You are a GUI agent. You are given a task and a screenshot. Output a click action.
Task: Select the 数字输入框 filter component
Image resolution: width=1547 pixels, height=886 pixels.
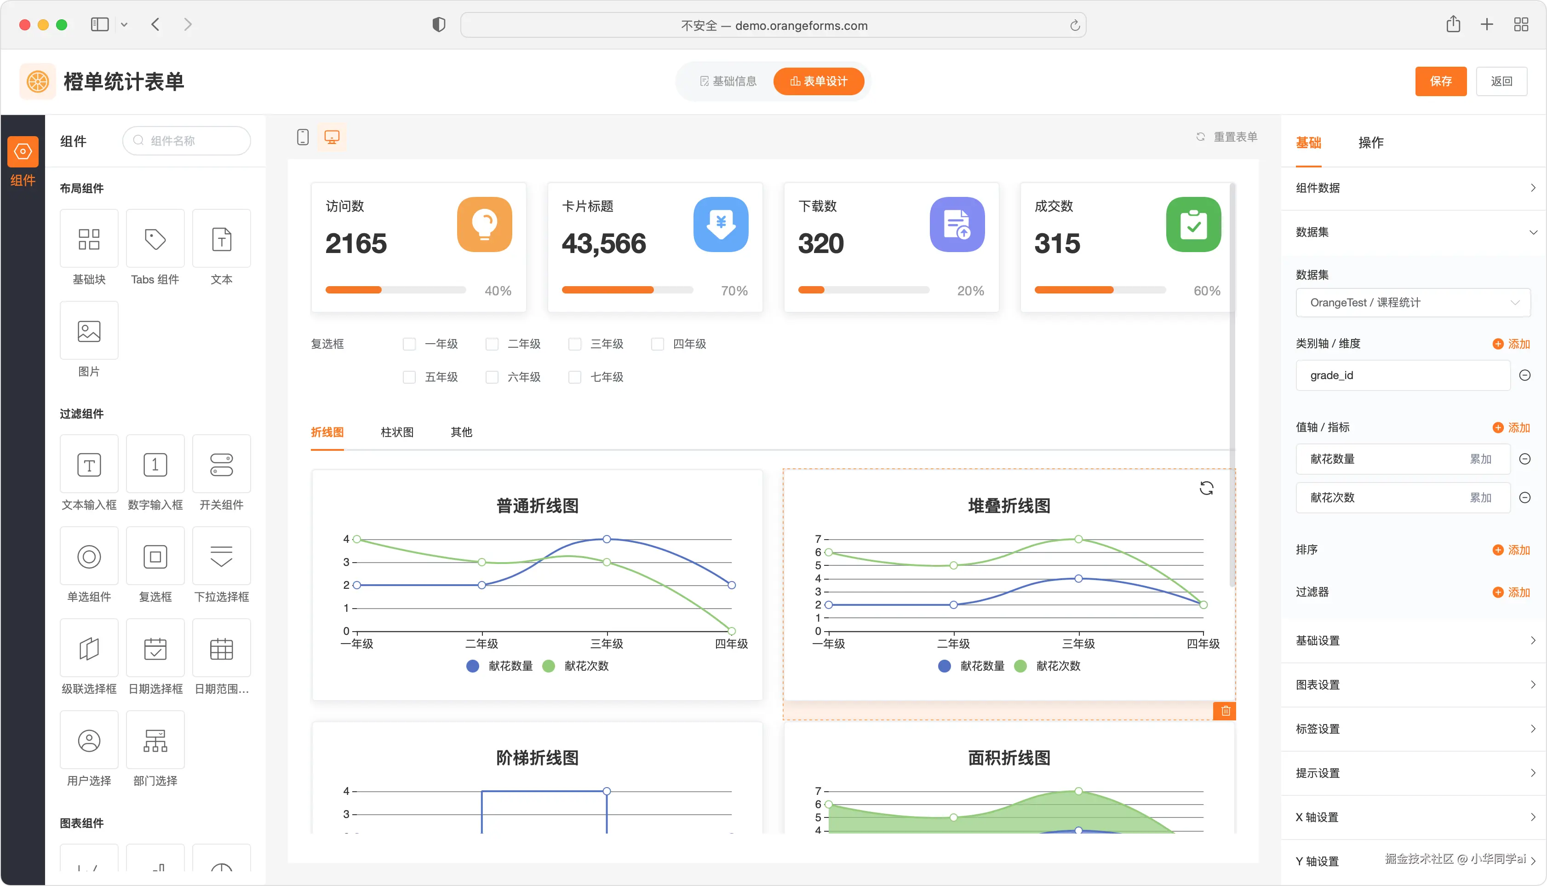tap(155, 464)
